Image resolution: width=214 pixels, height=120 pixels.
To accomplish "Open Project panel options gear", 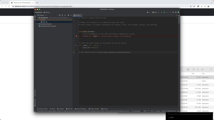I will pos(68,15).
